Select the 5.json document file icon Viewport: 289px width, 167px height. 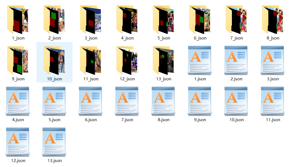point(54,101)
